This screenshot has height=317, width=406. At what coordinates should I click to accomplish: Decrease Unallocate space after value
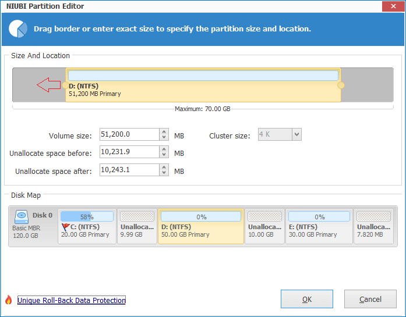coord(164,173)
